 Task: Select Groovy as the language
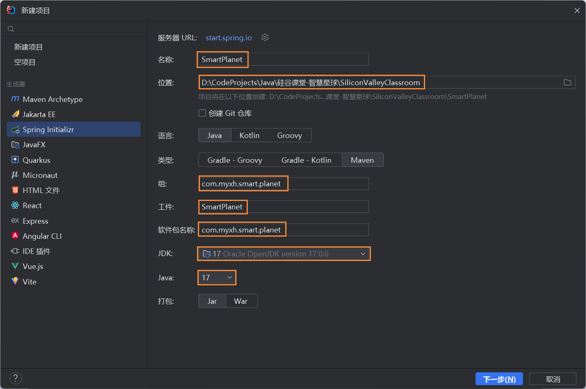tap(289, 135)
